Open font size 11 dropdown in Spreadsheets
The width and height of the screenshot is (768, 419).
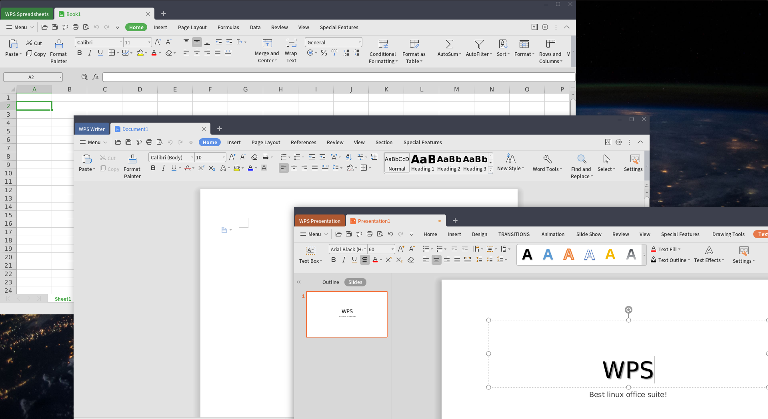coord(149,42)
